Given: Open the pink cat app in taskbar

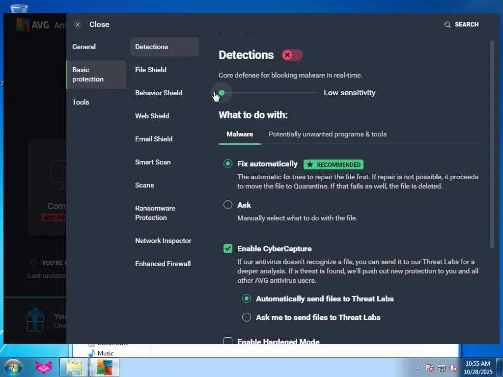Looking at the screenshot, I should coord(44,367).
